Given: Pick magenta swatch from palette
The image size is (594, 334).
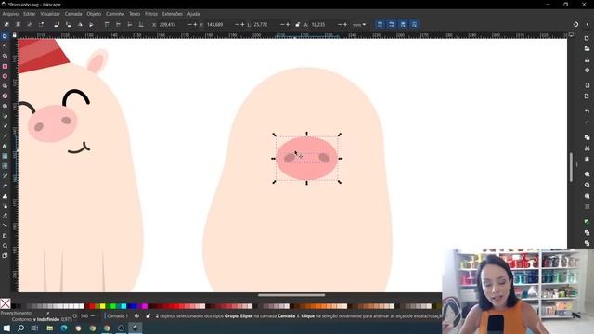Looking at the screenshot, I should coord(145,306).
